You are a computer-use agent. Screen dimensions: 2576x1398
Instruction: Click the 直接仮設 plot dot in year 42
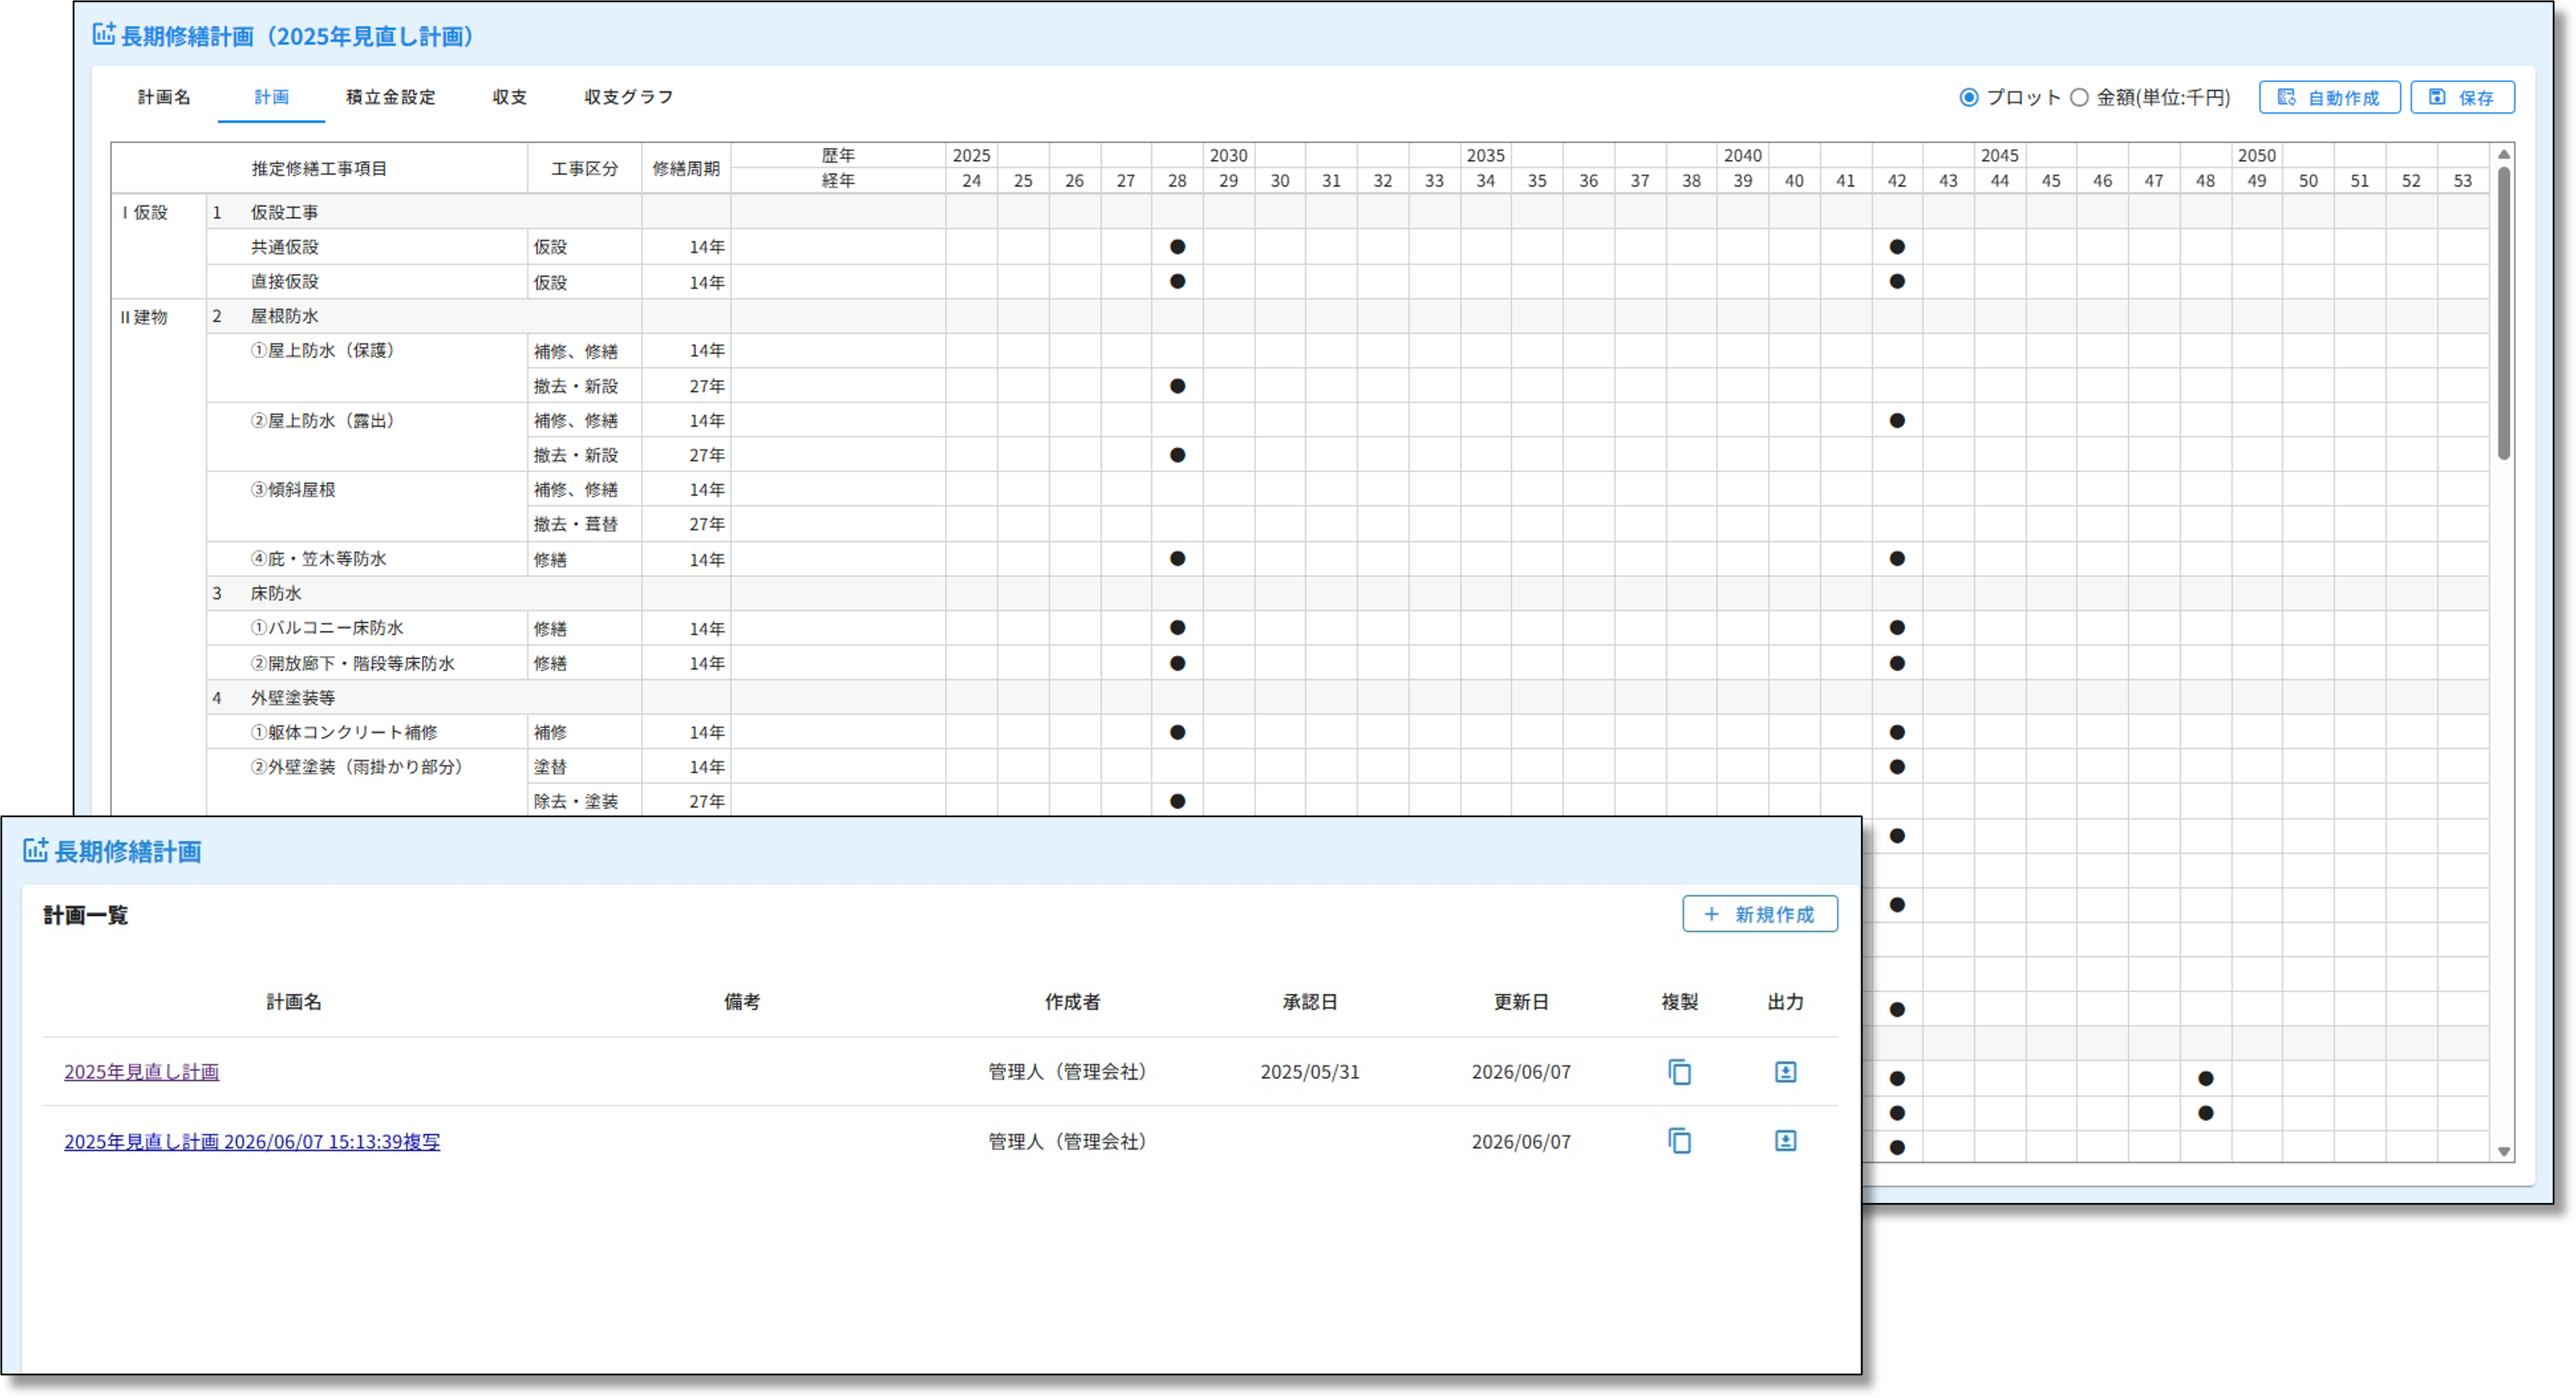(1896, 281)
